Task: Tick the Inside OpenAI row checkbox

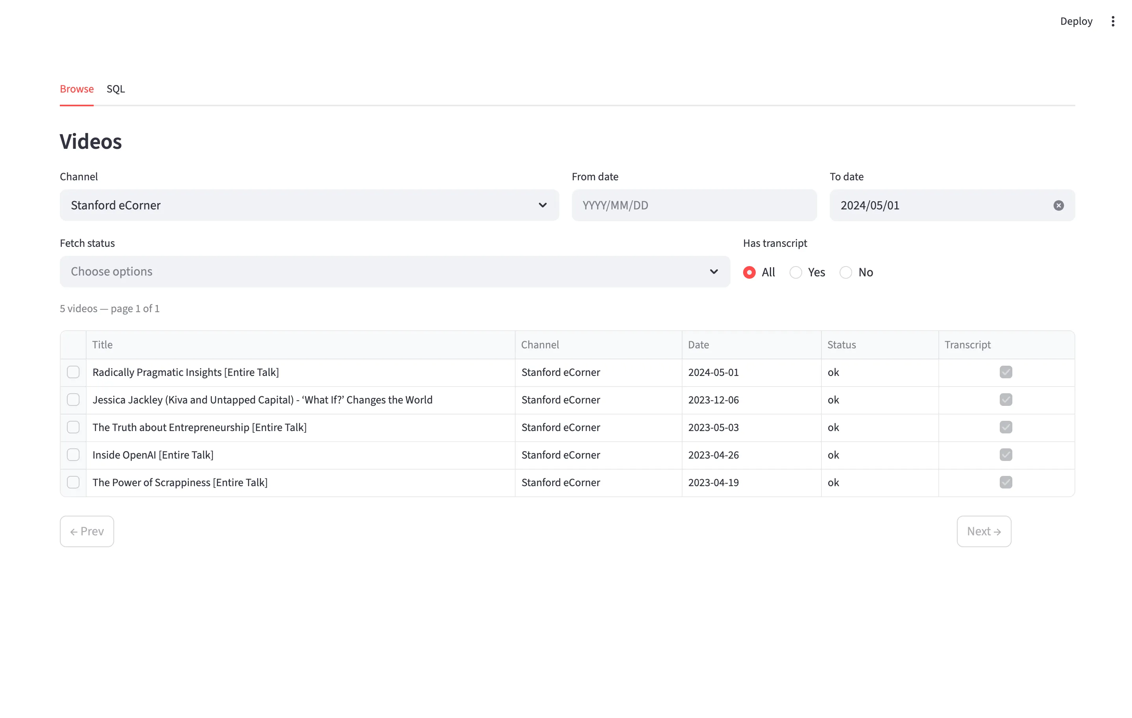Action: 73,455
